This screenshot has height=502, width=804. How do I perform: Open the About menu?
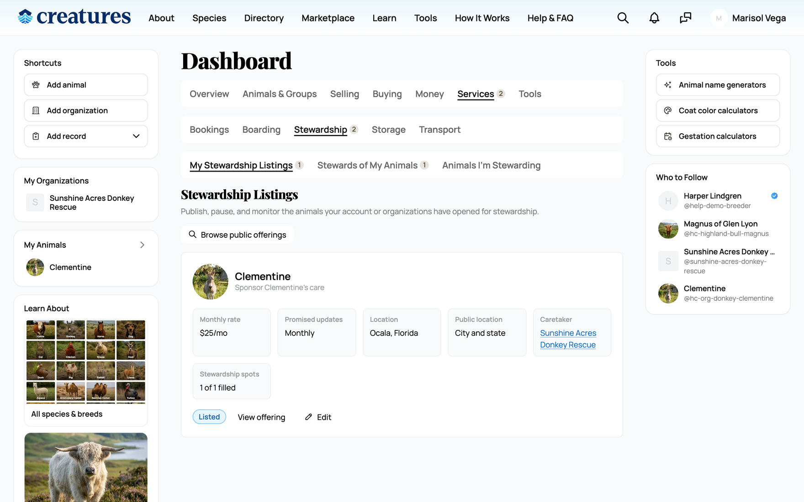click(161, 18)
